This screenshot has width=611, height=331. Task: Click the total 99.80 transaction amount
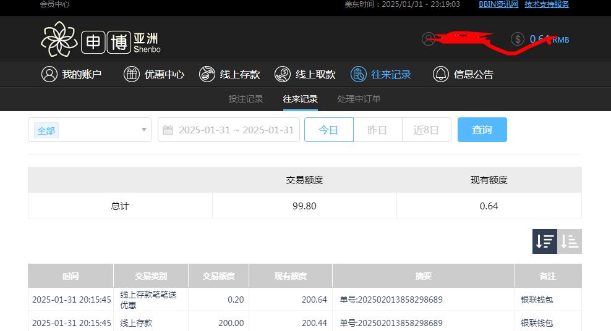[304, 206]
